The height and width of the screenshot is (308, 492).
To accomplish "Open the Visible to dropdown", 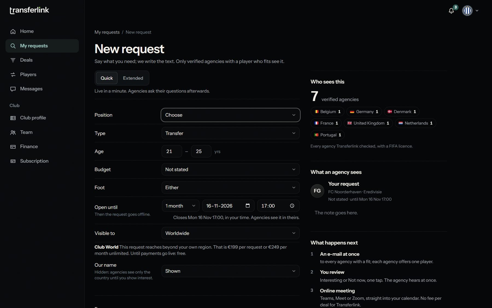I will click(x=230, y=233).
